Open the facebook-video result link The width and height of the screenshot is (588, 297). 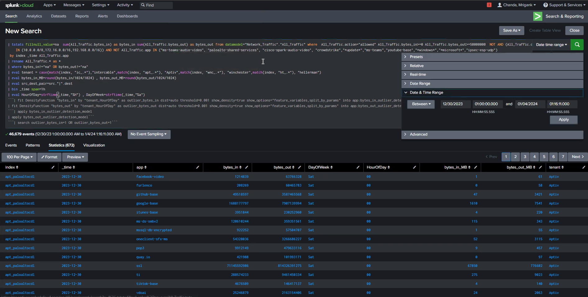point(150,177)
